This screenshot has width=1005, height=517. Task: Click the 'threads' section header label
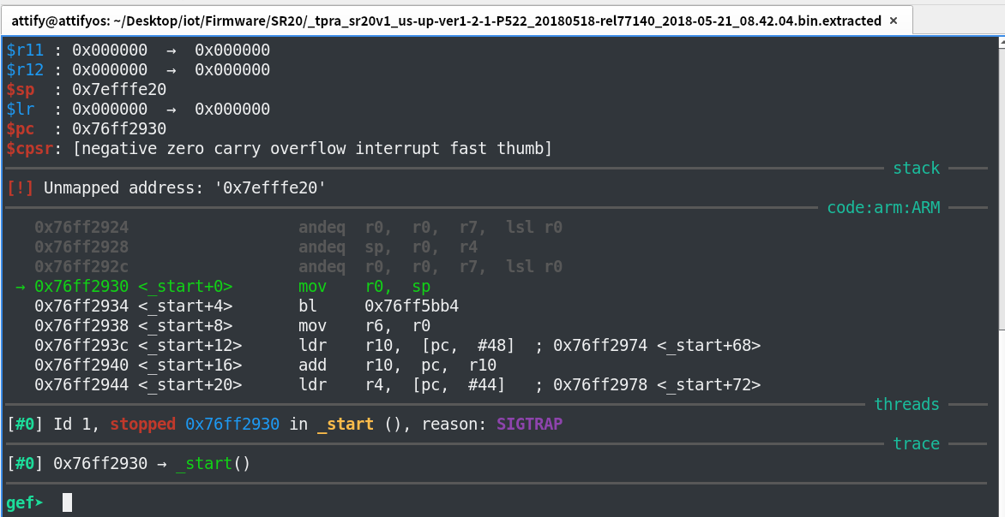906,404
